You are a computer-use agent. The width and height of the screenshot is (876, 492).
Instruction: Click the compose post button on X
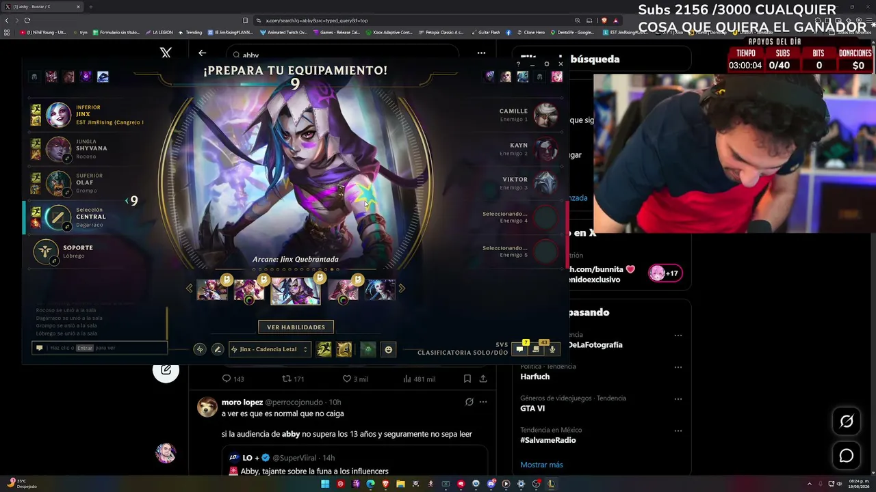click(x=166, y=370)
